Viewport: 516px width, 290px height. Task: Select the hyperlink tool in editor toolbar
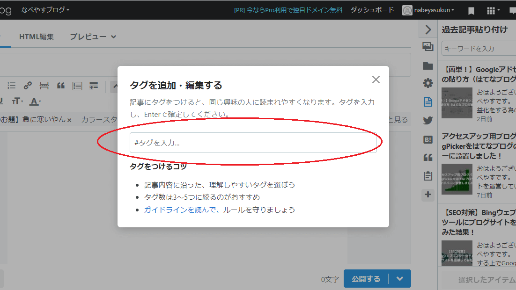pos(28,85)
